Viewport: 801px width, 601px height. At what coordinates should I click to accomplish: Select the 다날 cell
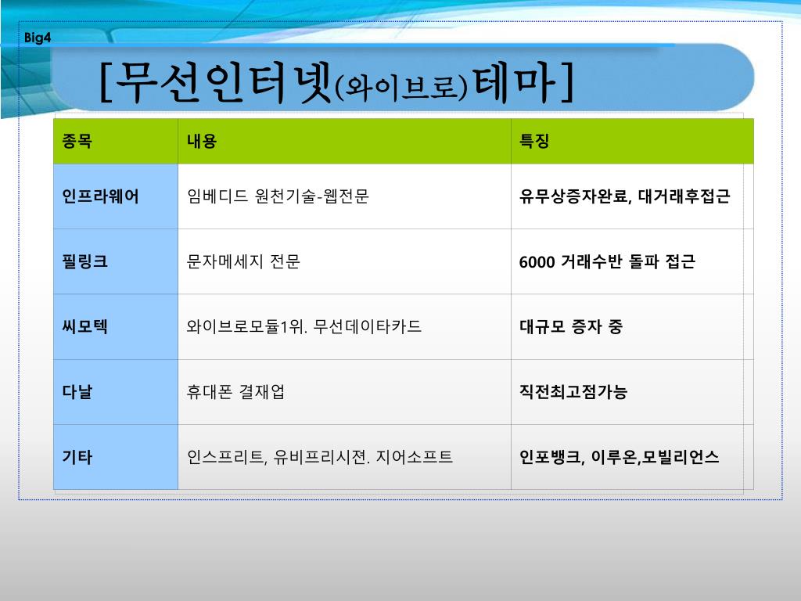point(116,392)
